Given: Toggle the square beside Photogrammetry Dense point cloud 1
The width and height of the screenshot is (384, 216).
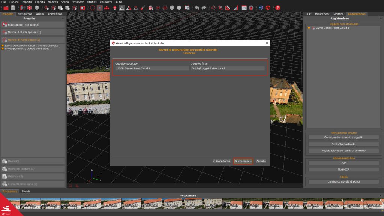Looking at the screenshot, I should click(3, 49).
